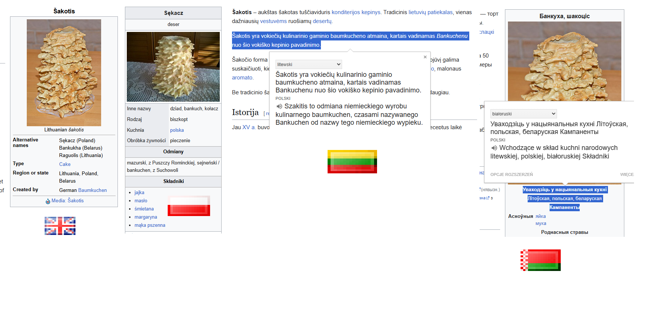This screenshot has height=317, width=647.
Task: Open the śmietana ingredient link
Action: point(144,209)
